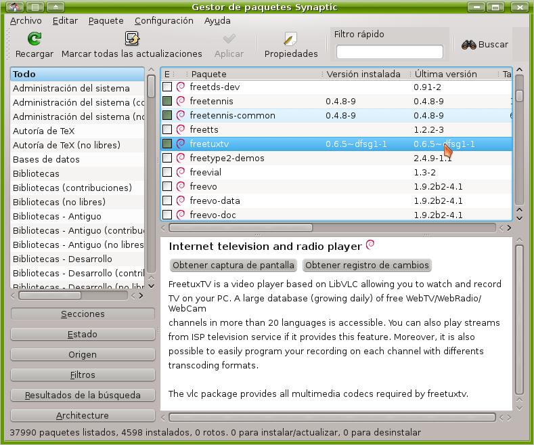Click Marcar todas las actualizaciones icon
This screenshot has width=534, height=445.
(132, 39)
